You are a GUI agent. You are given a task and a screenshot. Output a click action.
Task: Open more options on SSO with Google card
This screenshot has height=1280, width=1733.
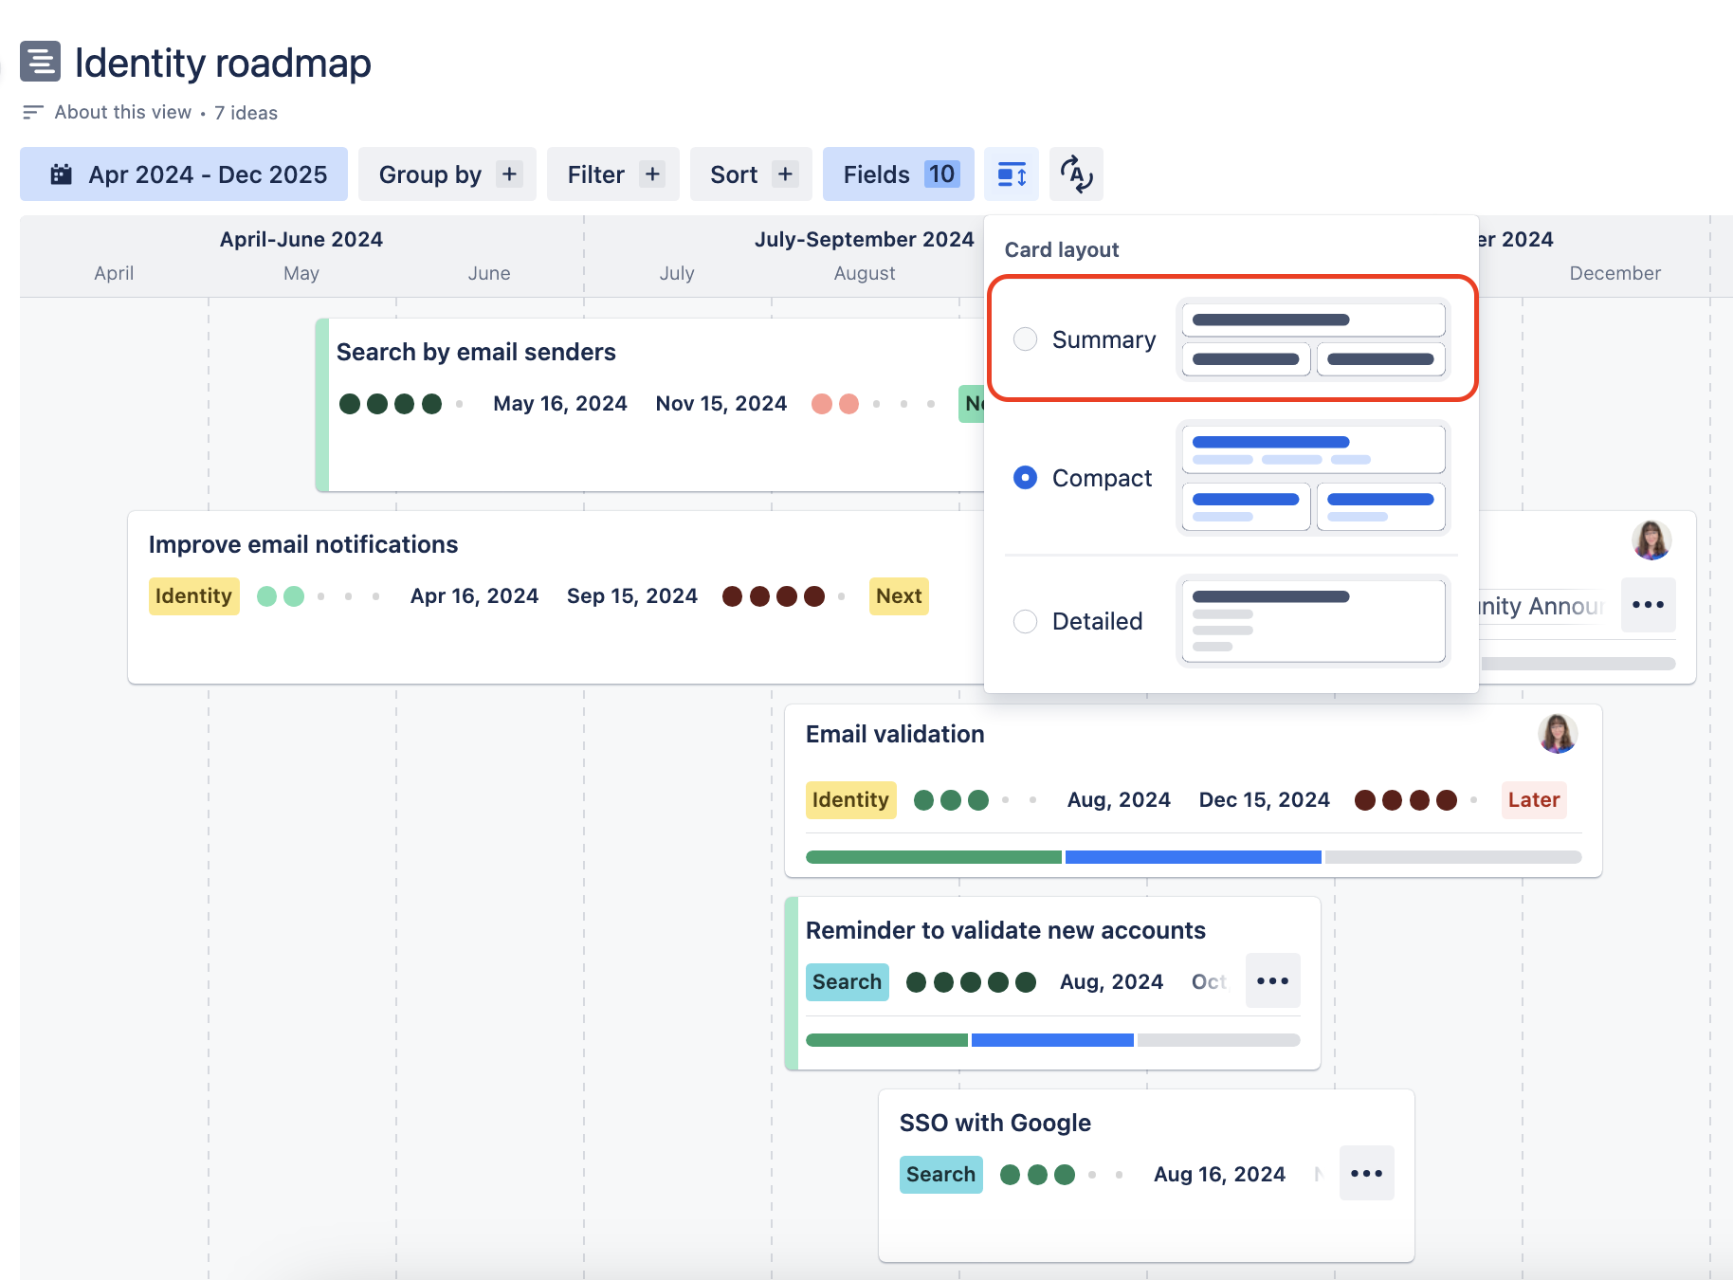coord(1366,1174)
